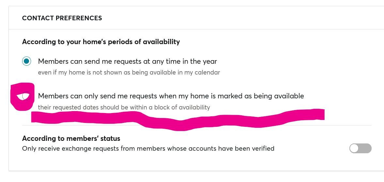Click the gray track of the verified toggle

(366, 148)
